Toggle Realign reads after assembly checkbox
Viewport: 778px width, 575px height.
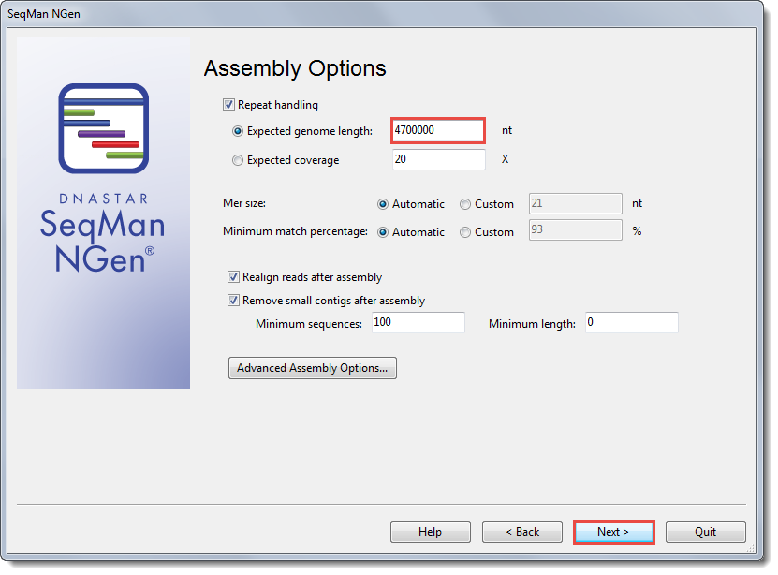(x=233, y=277)
